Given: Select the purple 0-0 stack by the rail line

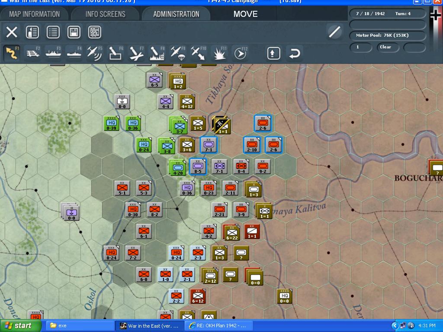Looking at the screenshot, I should click(70, 212).
